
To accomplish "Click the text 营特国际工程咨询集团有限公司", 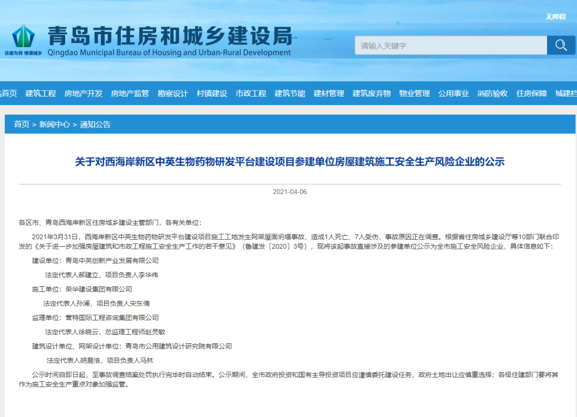I will click(112, 318).
